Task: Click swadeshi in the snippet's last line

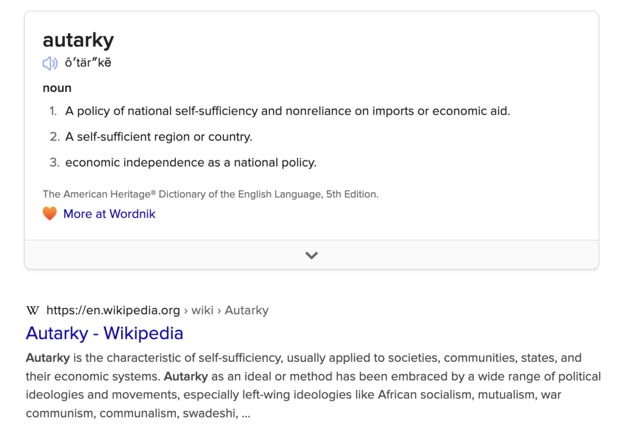Action: pos(209,413)
